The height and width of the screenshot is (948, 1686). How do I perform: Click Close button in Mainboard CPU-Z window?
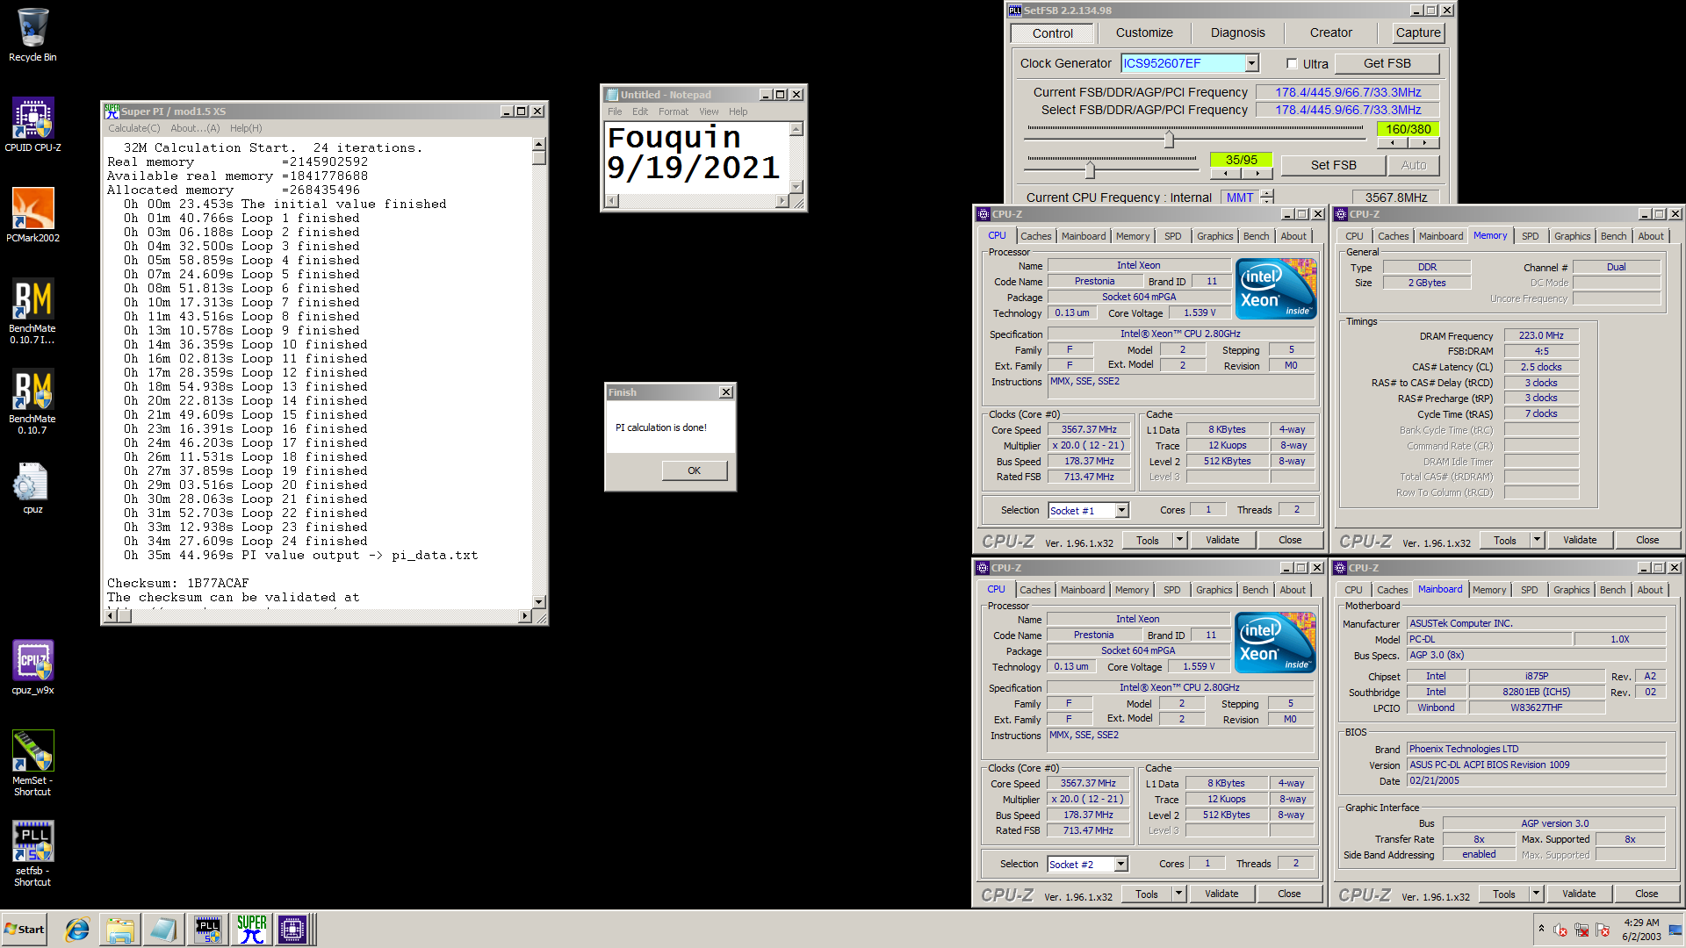1646,894
